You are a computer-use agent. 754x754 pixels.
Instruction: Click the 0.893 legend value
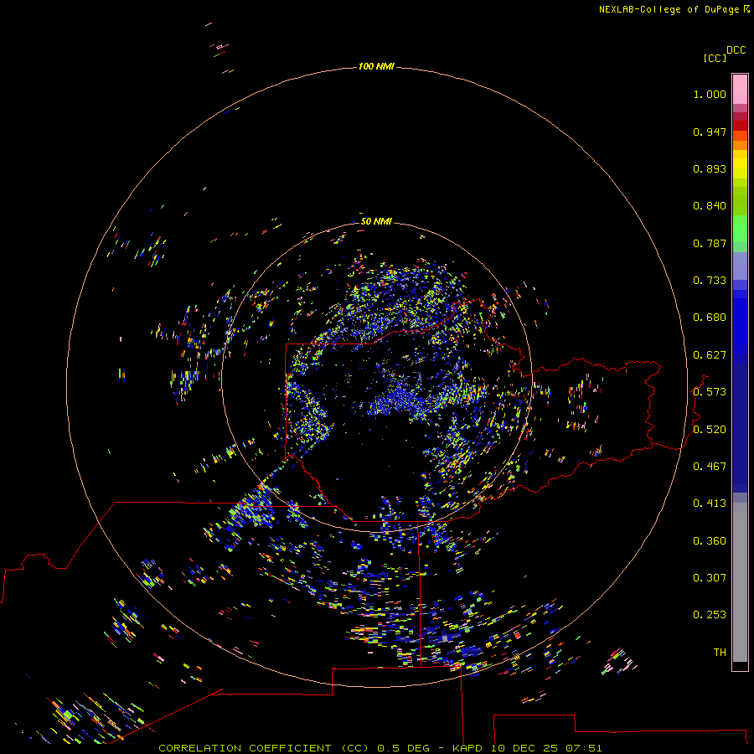coord(710,168)
